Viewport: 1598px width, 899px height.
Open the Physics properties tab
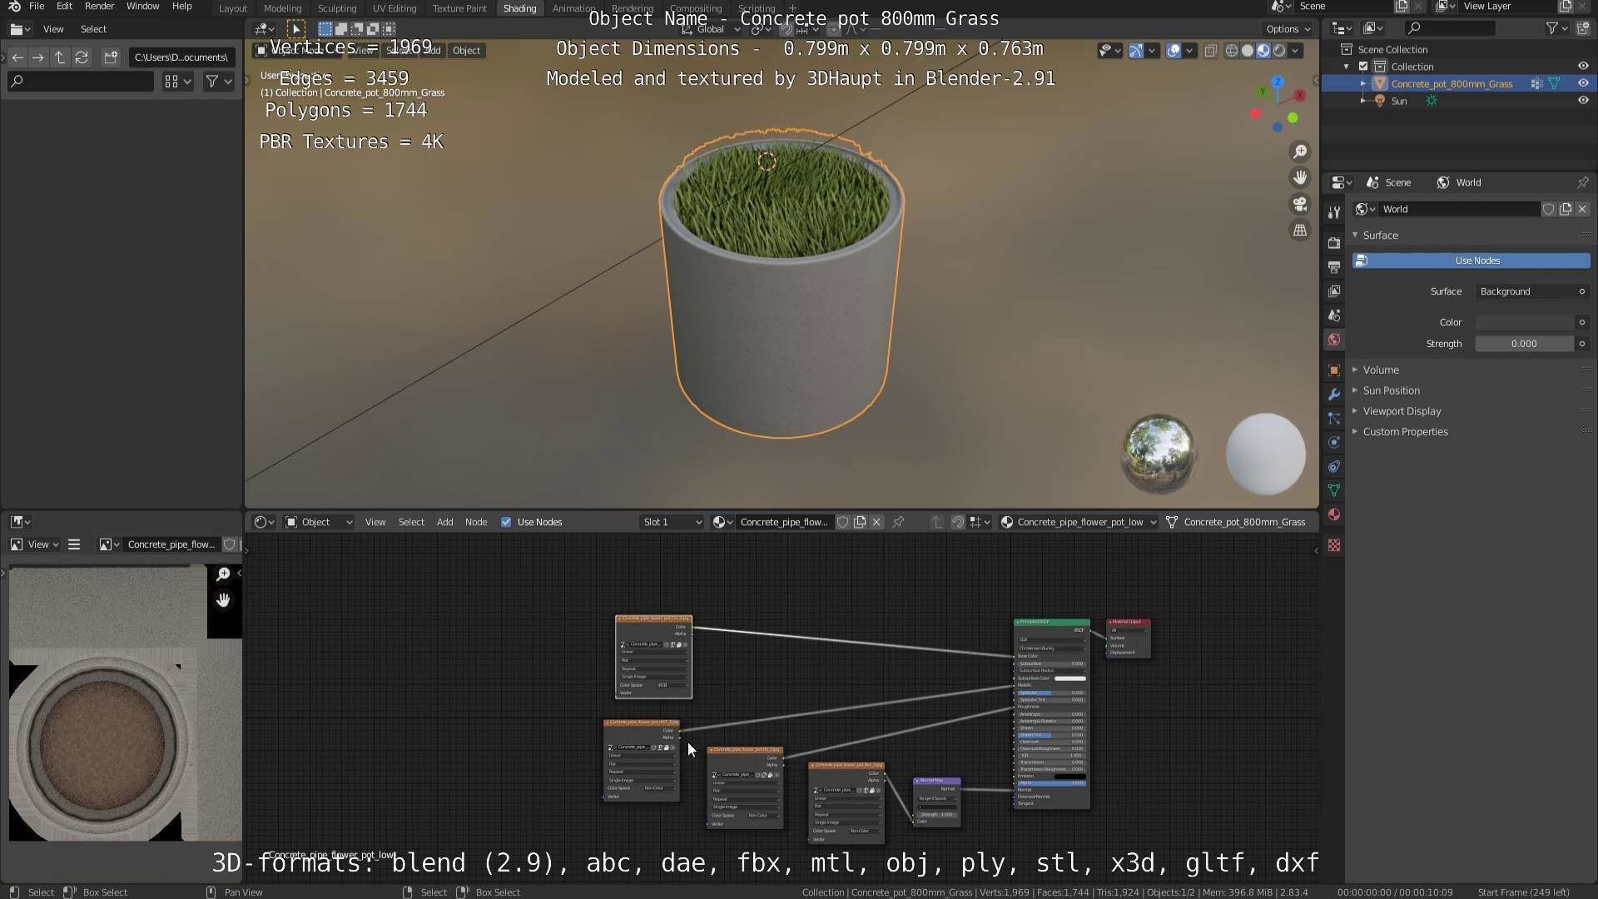point(1334,442)
